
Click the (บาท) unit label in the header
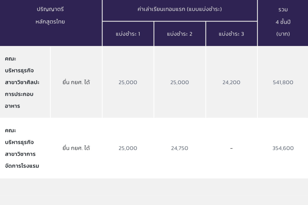pos(283,34)
